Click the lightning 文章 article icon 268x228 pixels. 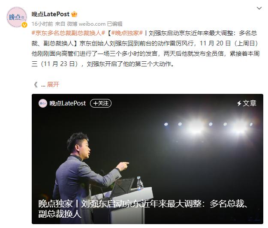click(247, 103)
